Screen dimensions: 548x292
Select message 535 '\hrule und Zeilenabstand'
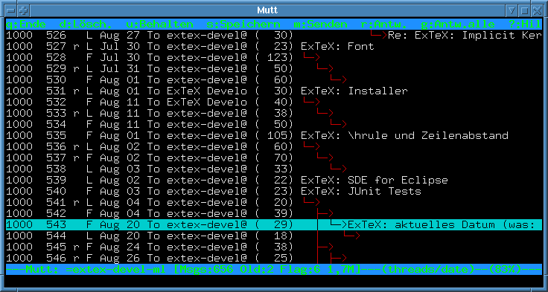pos(274,135)
